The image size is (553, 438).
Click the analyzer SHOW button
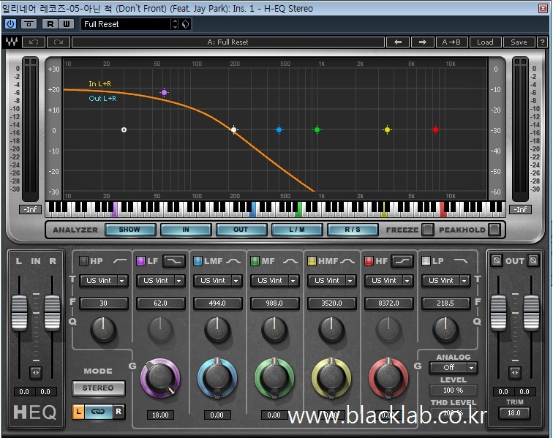coord(129,230)
